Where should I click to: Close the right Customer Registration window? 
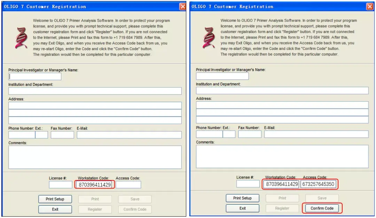(370, 7)
